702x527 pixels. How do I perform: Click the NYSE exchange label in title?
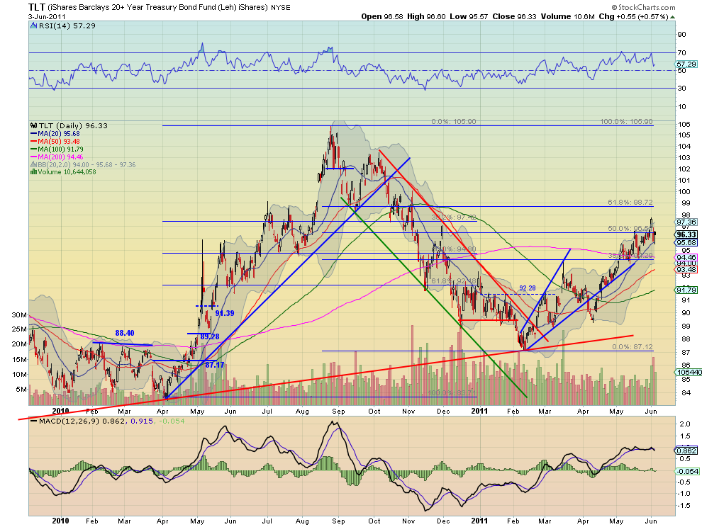[x=281, y=8]
